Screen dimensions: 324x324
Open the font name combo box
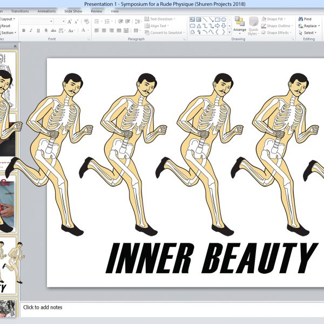point(35,22)
